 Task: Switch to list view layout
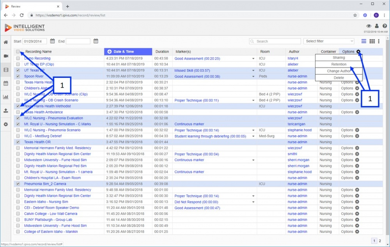[x=363, y=41]
